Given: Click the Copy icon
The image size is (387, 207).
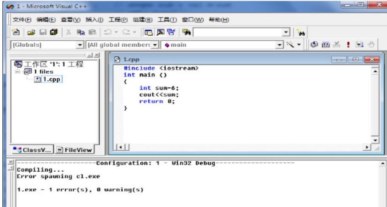Looking at the screenshot, I should click(81, 32).
